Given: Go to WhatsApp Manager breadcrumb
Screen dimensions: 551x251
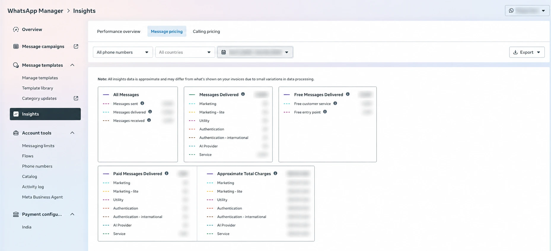Looking at the screenshot, I should 35,11.
